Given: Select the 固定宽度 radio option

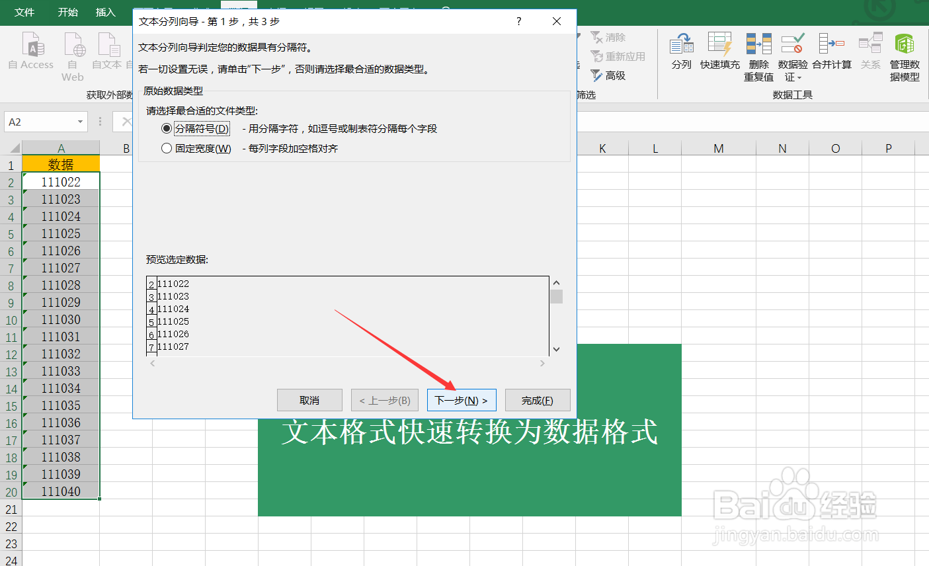Looking at the screenshot, I should tap(167, 148).
